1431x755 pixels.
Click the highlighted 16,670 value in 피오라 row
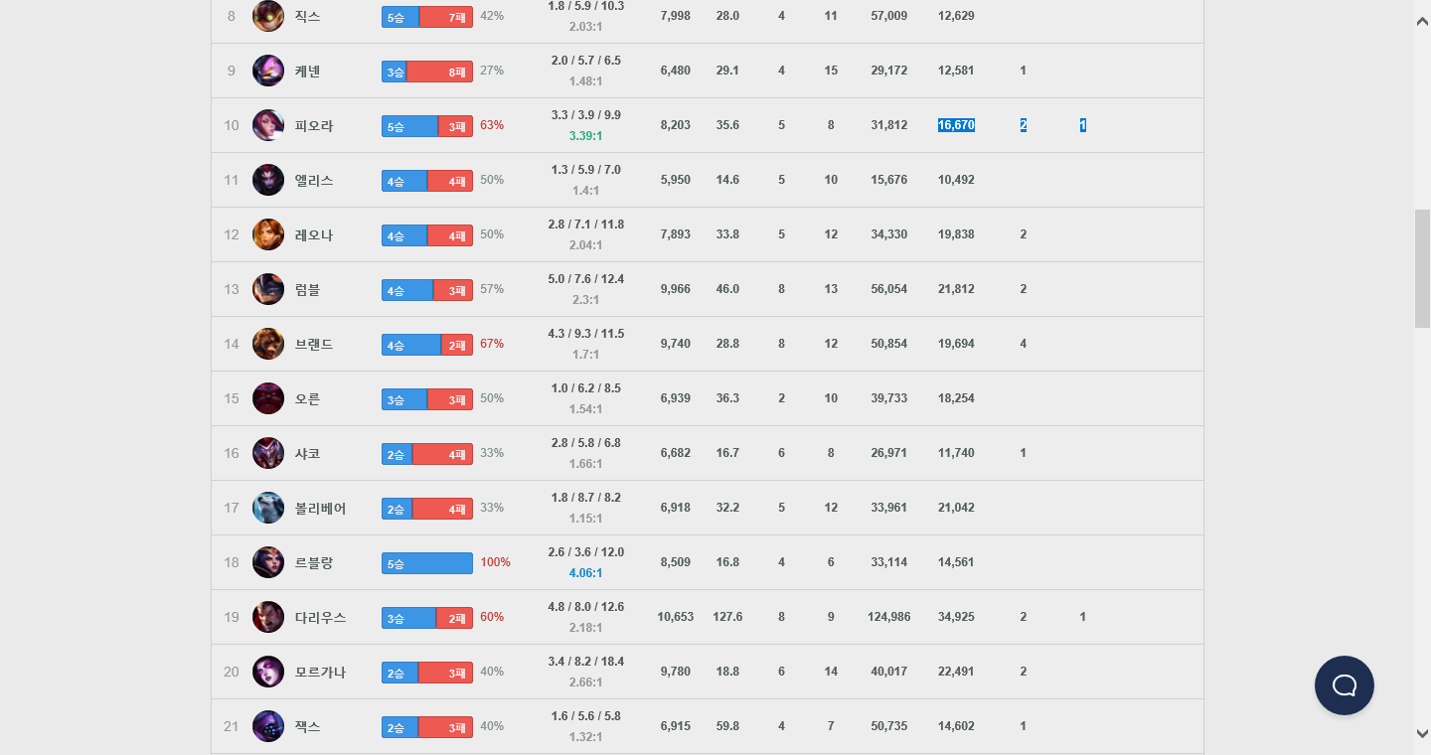click(956, 125)
